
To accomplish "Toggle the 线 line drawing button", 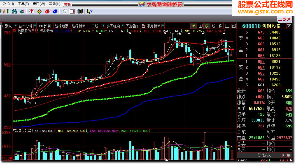I will 213,26.
